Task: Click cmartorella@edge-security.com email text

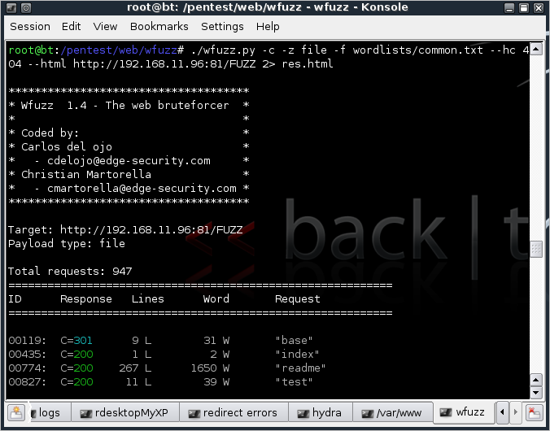Action: point(142,189)
